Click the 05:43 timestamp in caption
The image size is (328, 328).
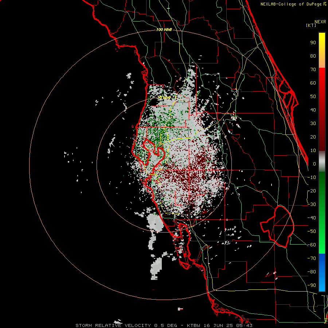point(244,325)
